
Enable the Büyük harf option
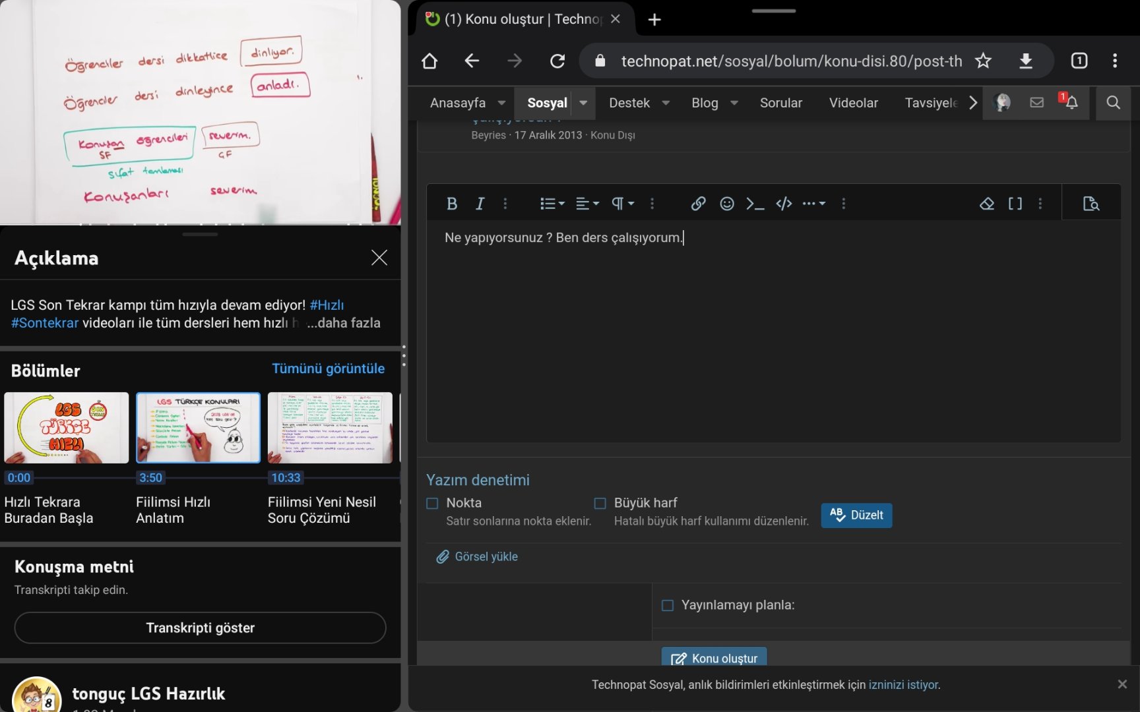(x=600, y=503)
